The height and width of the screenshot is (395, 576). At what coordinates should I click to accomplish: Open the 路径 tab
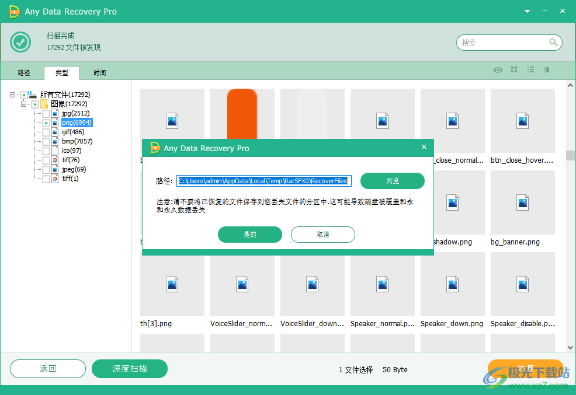[24, 72]
